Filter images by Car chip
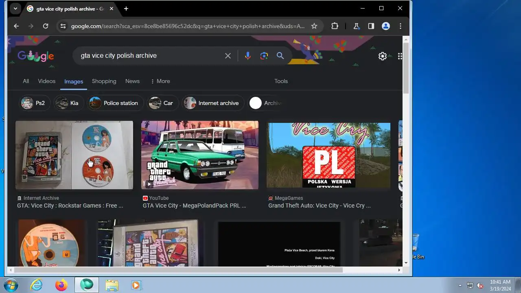This screenshot has width=521, height=293. pyautogui.click(x=162, y=103)
